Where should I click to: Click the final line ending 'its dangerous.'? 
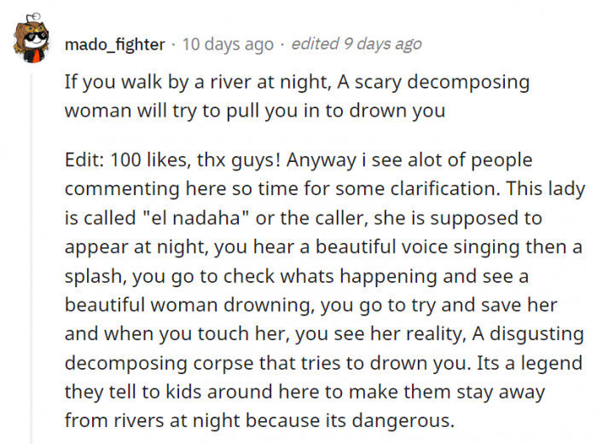[259, 421]
